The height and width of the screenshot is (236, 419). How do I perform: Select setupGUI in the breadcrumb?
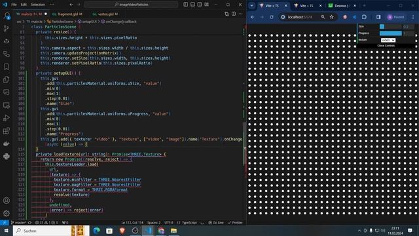tap(87, 22)
